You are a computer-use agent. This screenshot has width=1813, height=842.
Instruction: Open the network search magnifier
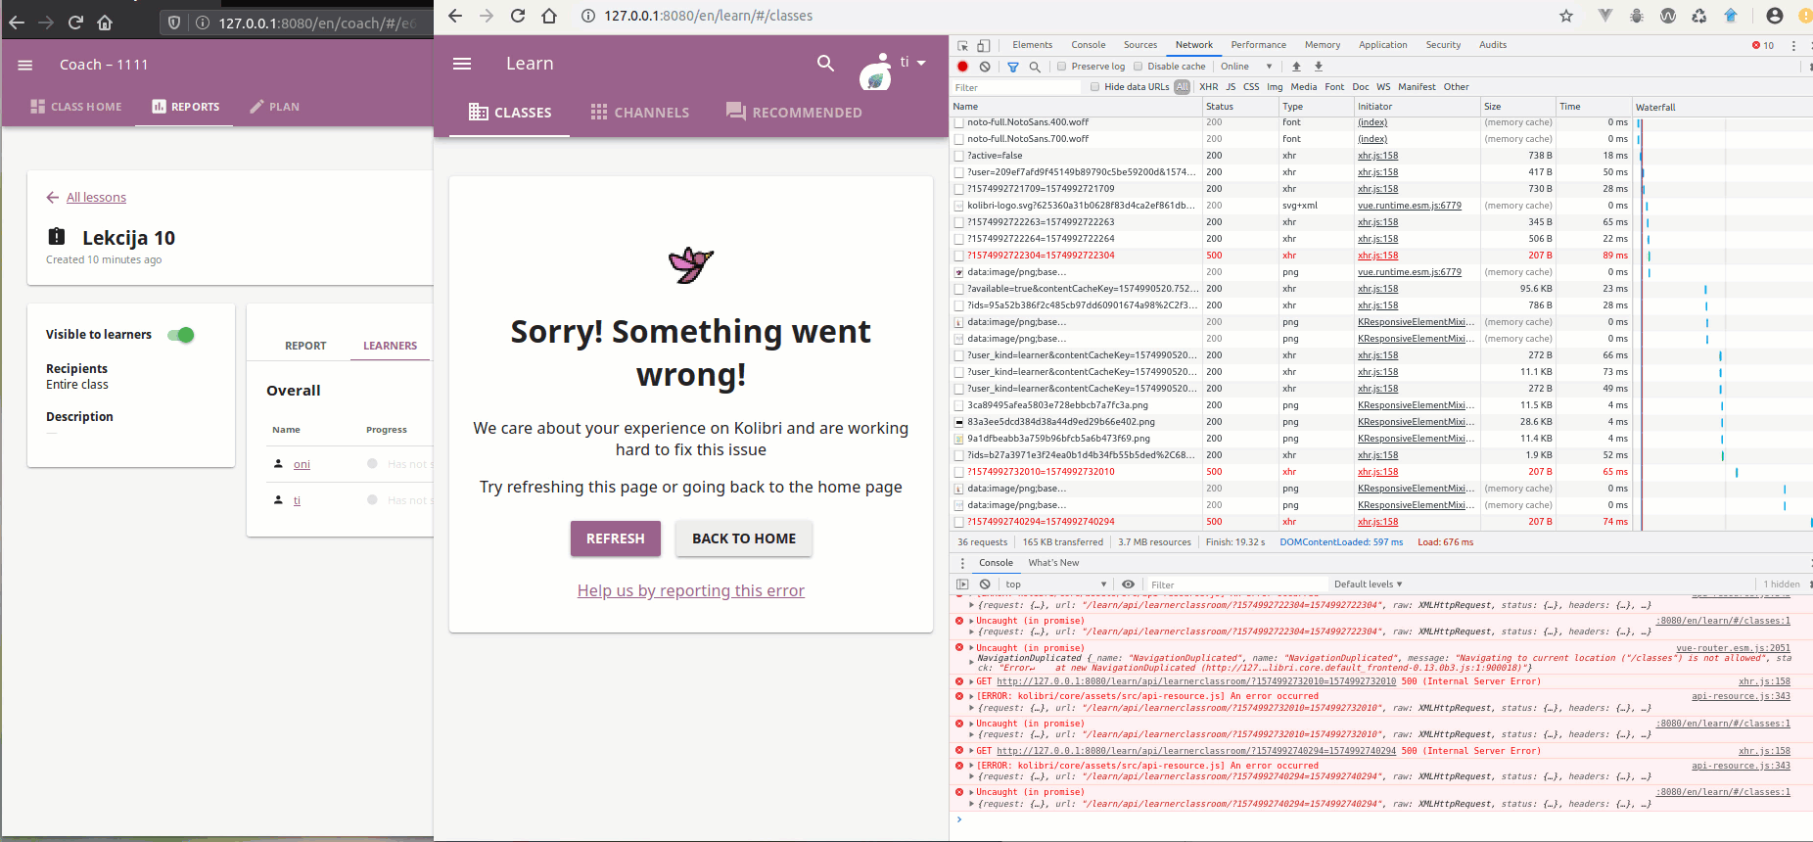pos(1035,67)
